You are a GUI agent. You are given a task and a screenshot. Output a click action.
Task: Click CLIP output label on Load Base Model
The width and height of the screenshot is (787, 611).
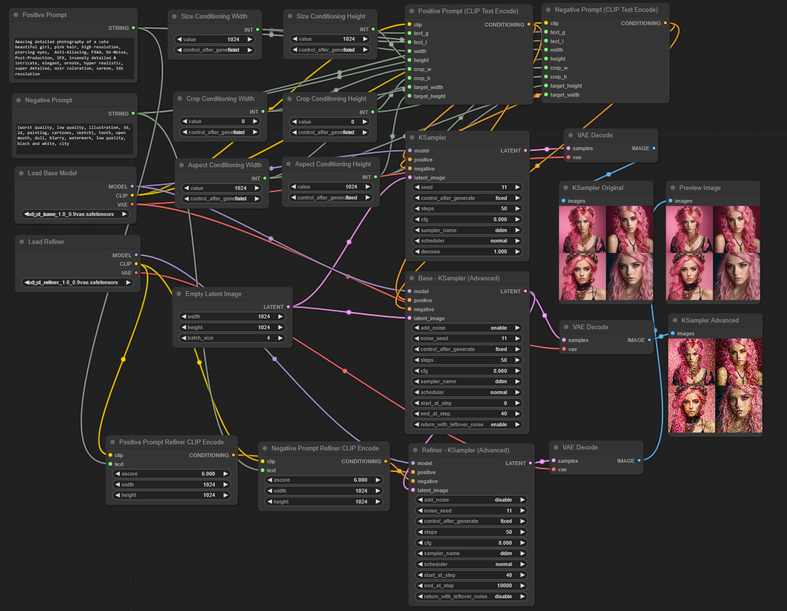pos(121,196)
